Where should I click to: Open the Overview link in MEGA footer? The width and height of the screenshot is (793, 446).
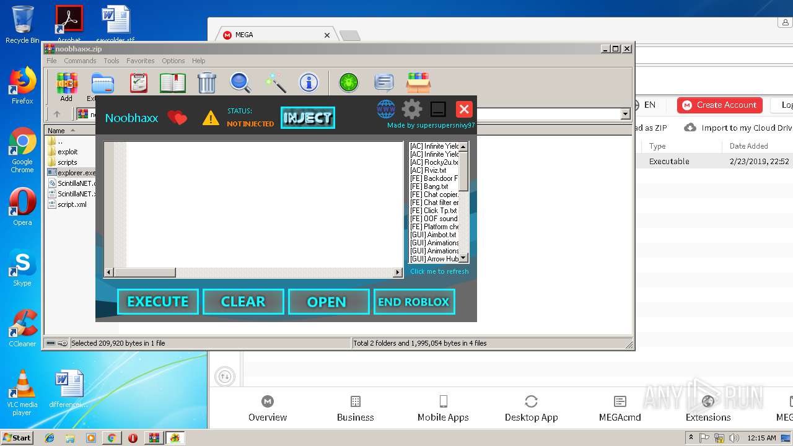pyautogui.click(x=268, y=409)
